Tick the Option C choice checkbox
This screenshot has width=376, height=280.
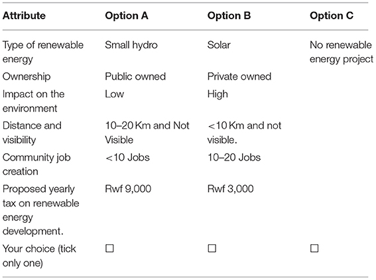pyautogui.click(x=314, y=248)
